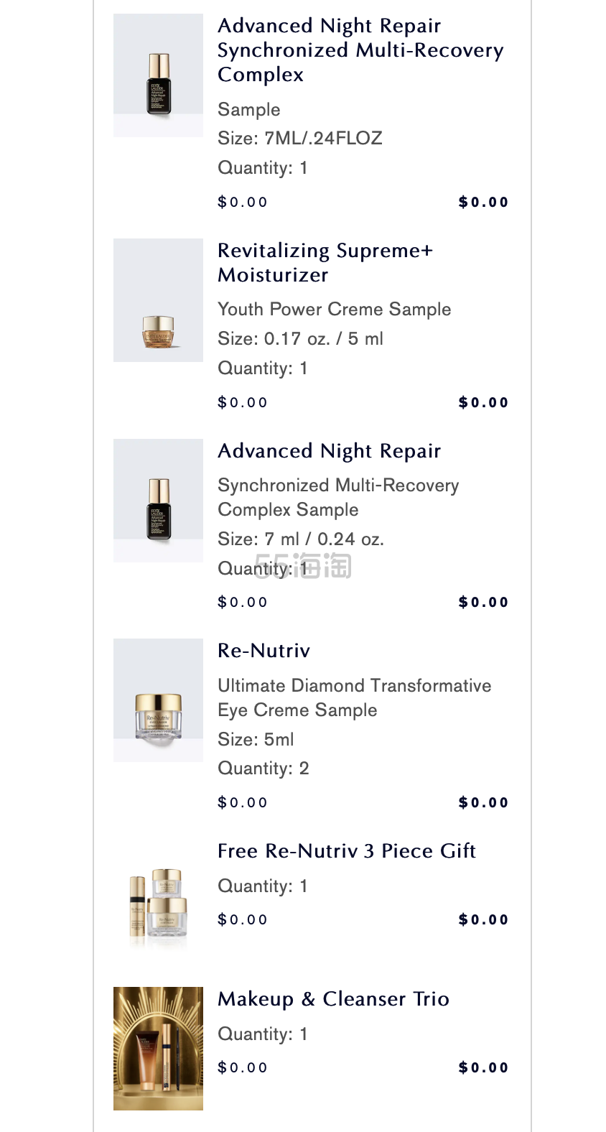Open the Re-Nutriv product title
The width and height of the screenshot is (606, 1132).
tap(264, 651)
